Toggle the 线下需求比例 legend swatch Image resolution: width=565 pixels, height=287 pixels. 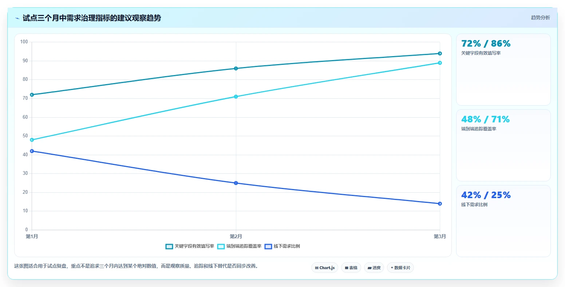pyautogui.click(x=268, y=247)
